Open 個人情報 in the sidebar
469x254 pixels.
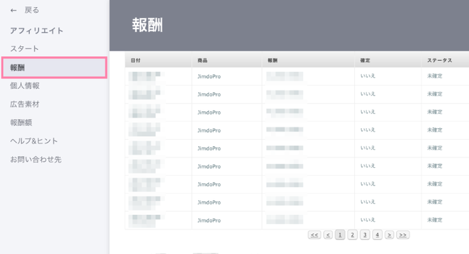24,86
